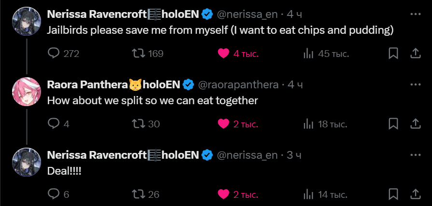View analytics for the 14 тыс. views tweet
The height and width of the screenshot is (206, 432).
(308, 194)
